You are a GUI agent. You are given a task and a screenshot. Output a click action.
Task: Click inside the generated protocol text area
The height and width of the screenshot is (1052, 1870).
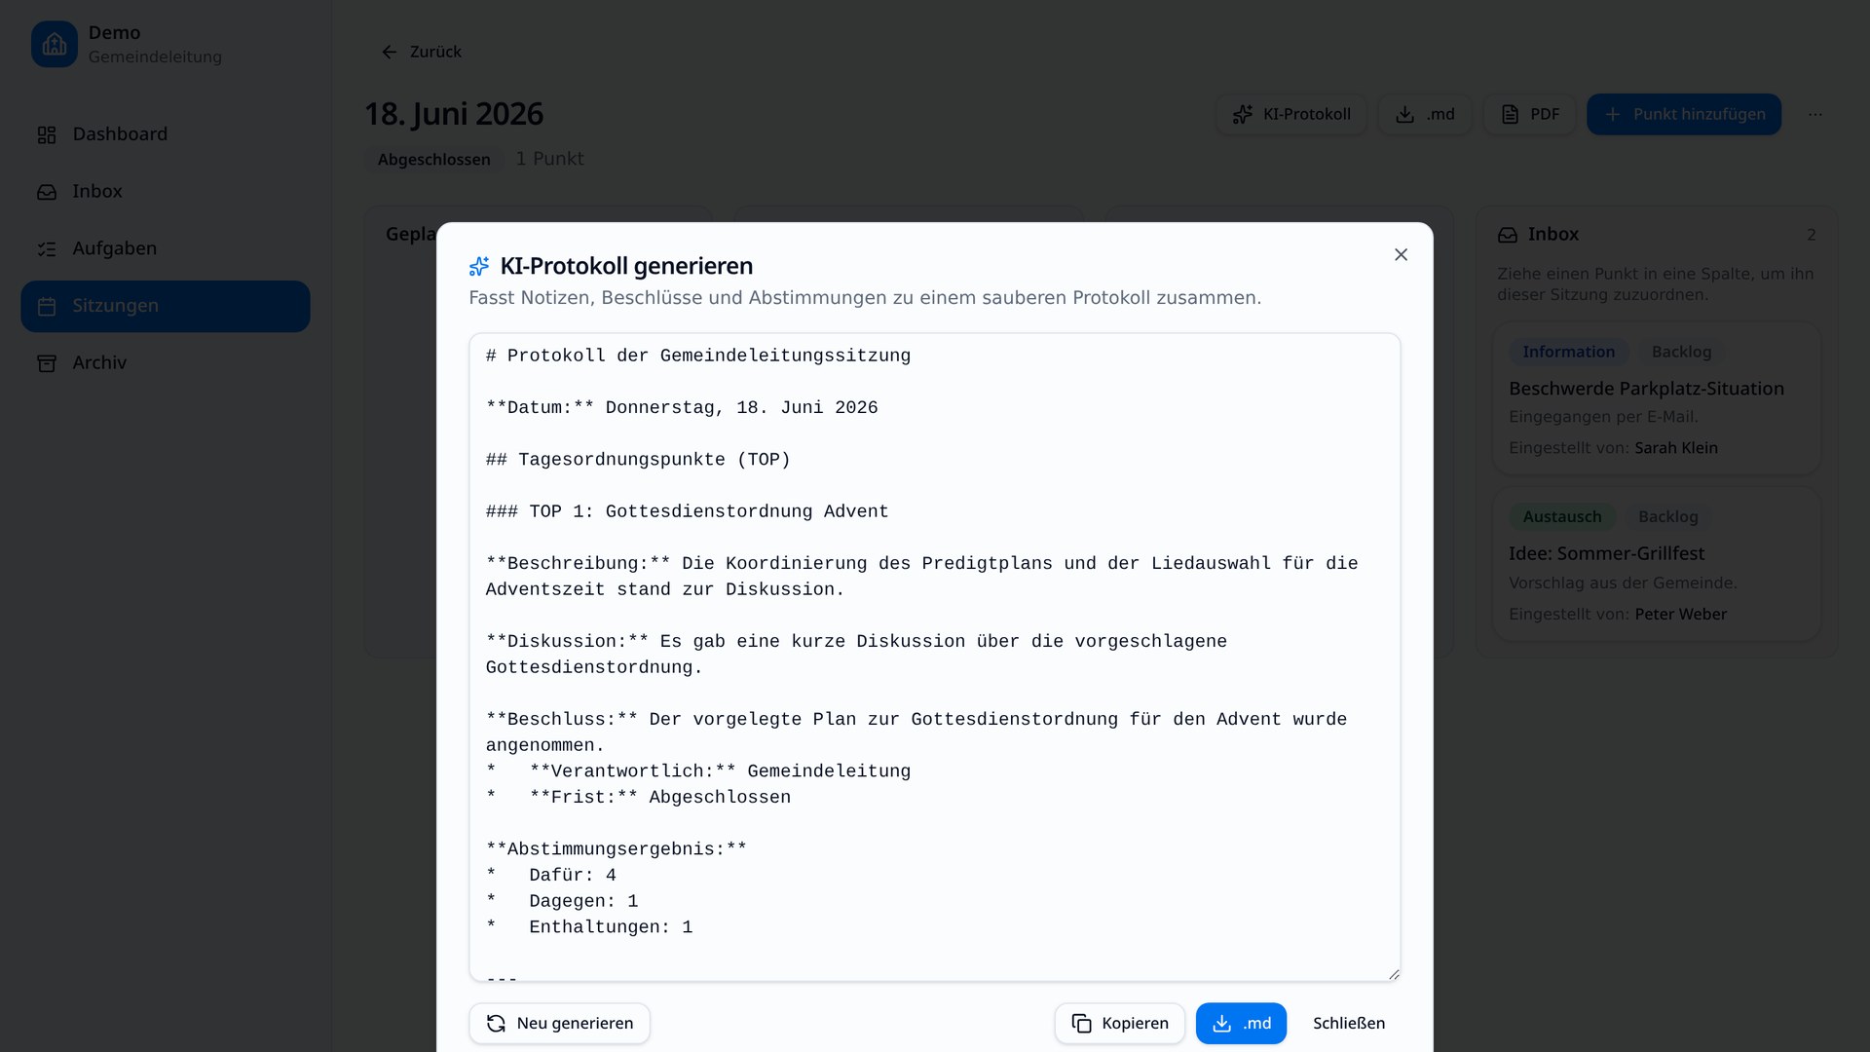[935, 657]
